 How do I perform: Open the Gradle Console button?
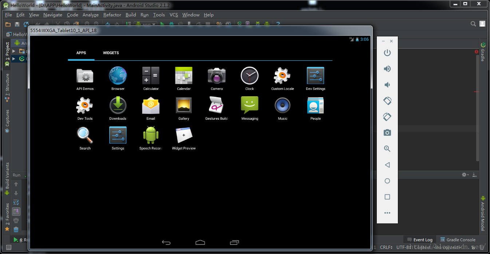tap(458, 240)
